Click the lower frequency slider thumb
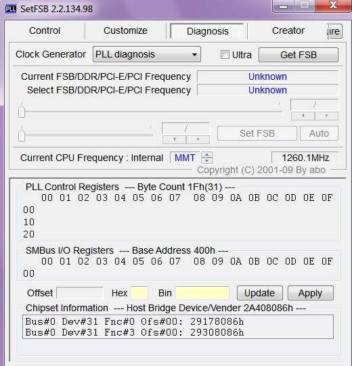352x366 pixels. [22, 135]
